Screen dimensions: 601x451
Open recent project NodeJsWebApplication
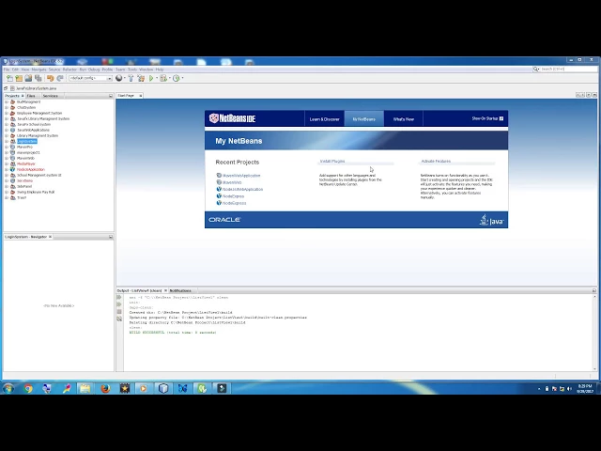242,190
